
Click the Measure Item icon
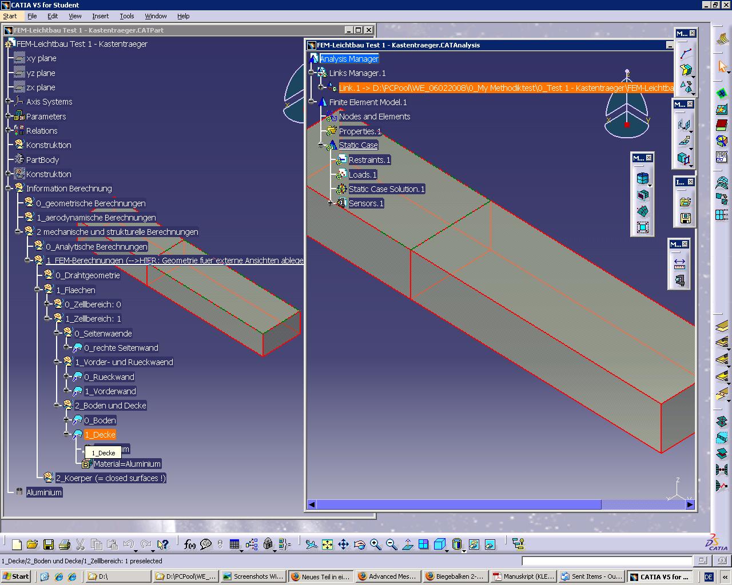pyautogui.click(x=679, y=280)
